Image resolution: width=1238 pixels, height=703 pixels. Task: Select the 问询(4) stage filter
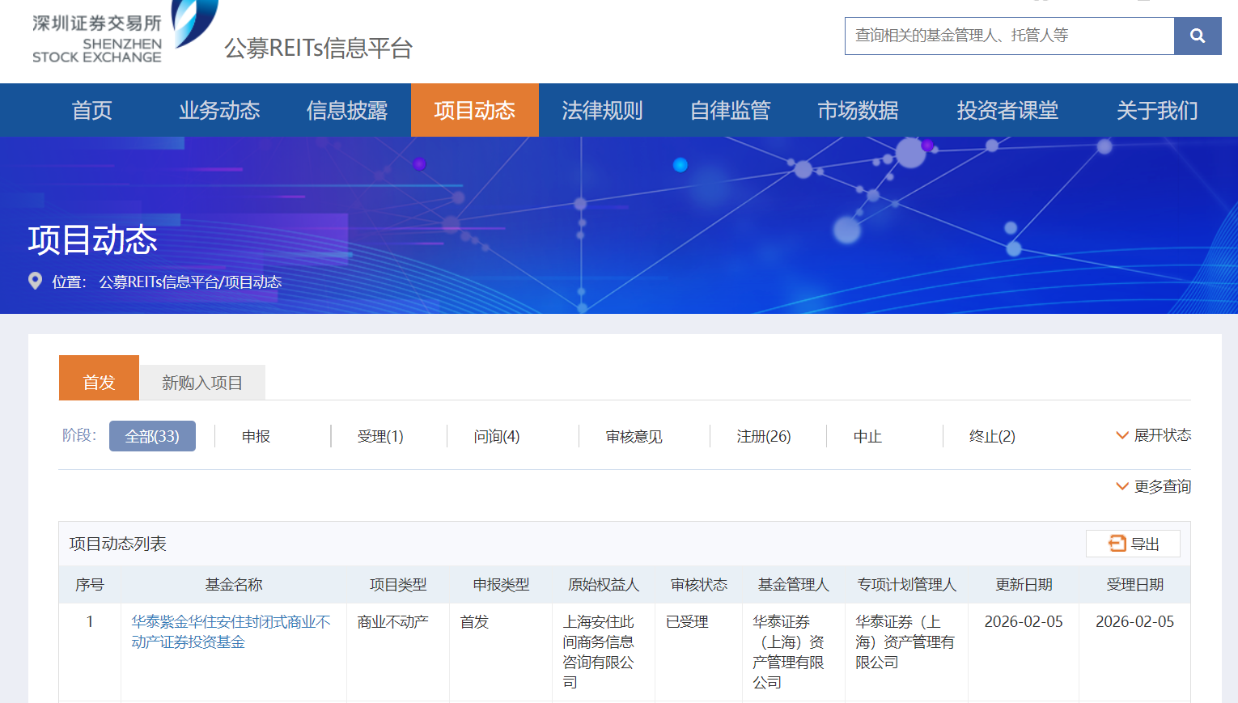click(x=496, y=436)
